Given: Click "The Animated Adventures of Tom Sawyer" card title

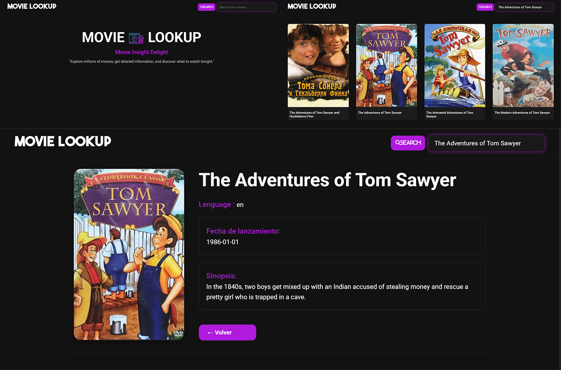Looking at the screenshot, I should pyautogui.click(x=449, y=114).
